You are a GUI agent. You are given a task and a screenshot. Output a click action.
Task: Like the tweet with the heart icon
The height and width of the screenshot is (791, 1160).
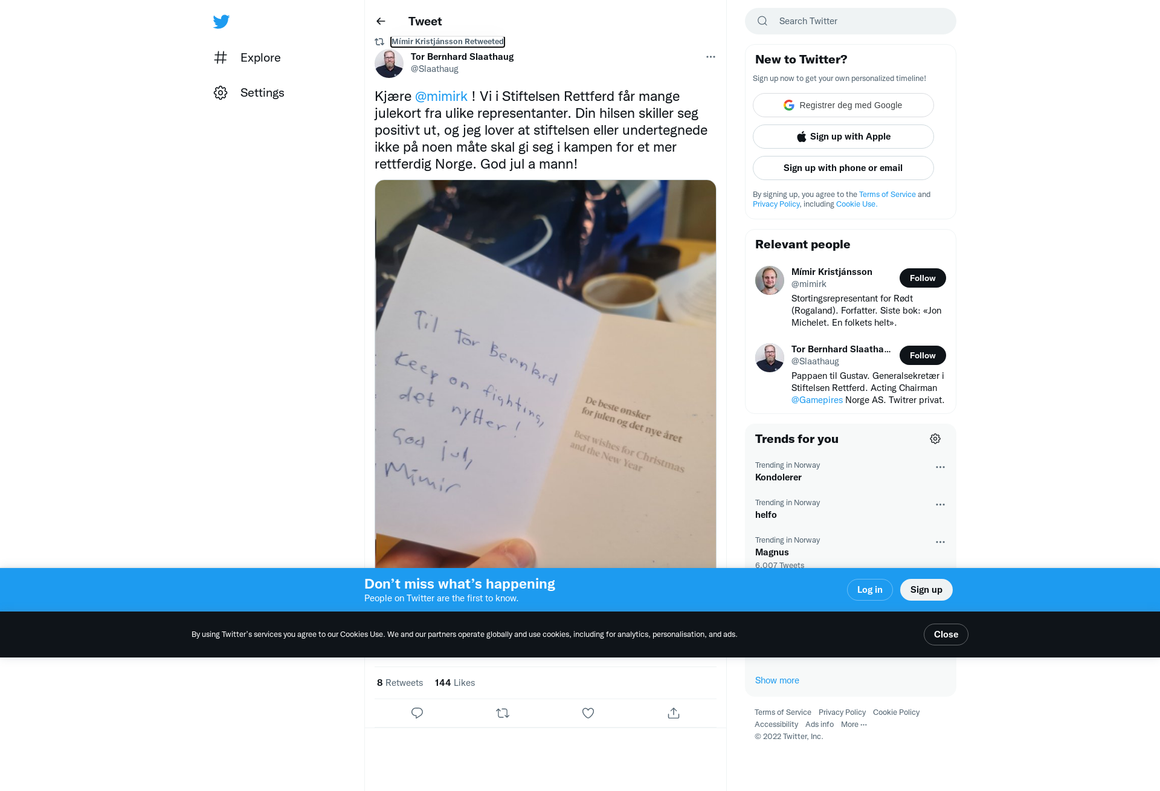588,713
